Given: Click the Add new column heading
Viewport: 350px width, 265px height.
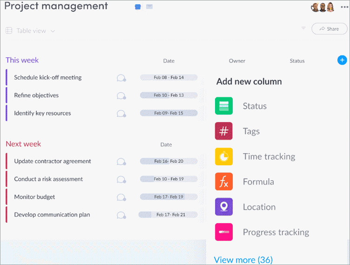Looking at the screenshot, I should tap(249, 82).
